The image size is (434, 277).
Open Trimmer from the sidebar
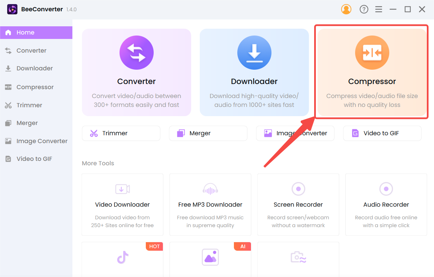[x=36, y=105]
